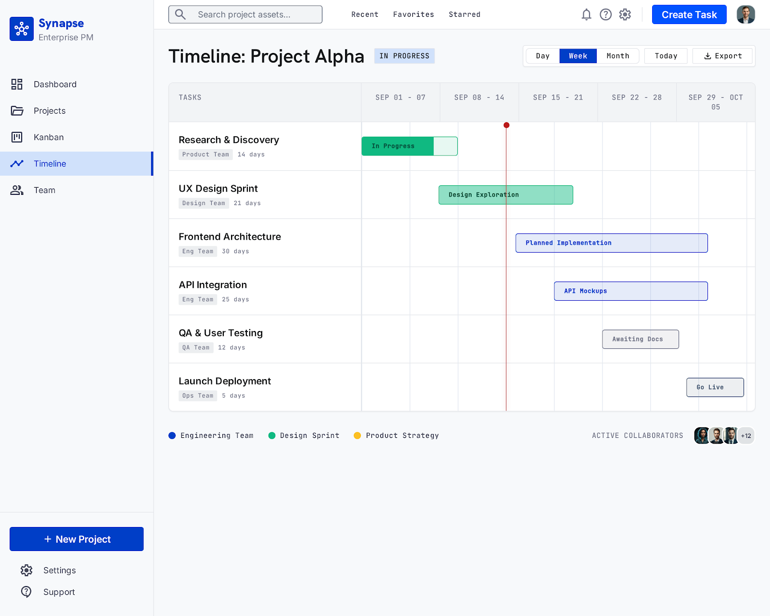The height and width of the screenshot is (616, 770).
Task: Open the Research & Discovery task
Action: click(229, 140)
